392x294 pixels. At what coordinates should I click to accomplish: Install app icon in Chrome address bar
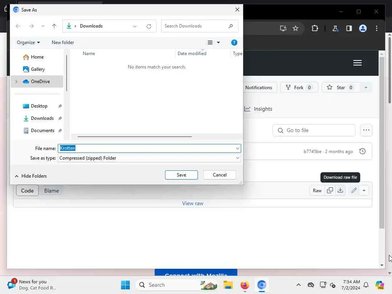coord(283,28)
